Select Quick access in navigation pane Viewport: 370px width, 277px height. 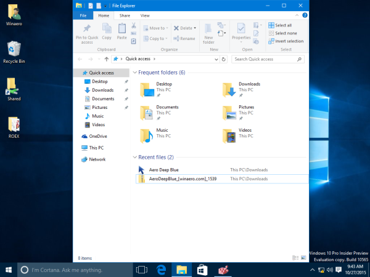pos(101,73)
